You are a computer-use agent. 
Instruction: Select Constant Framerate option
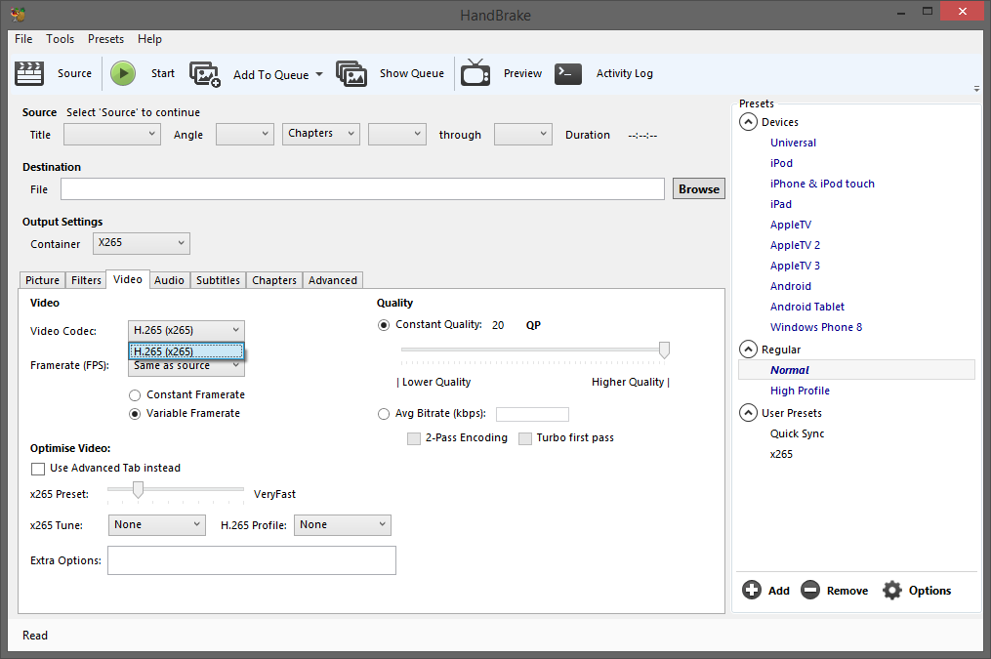point(135,394)
